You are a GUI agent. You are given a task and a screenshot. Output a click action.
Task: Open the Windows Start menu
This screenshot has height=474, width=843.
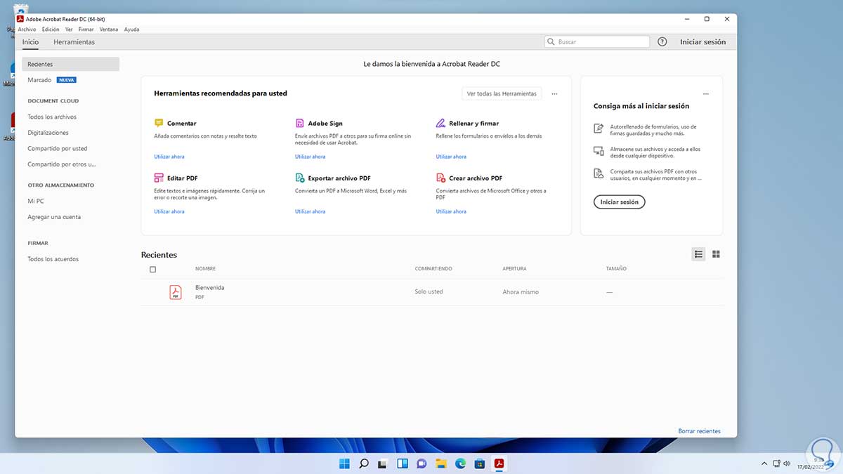344,463
